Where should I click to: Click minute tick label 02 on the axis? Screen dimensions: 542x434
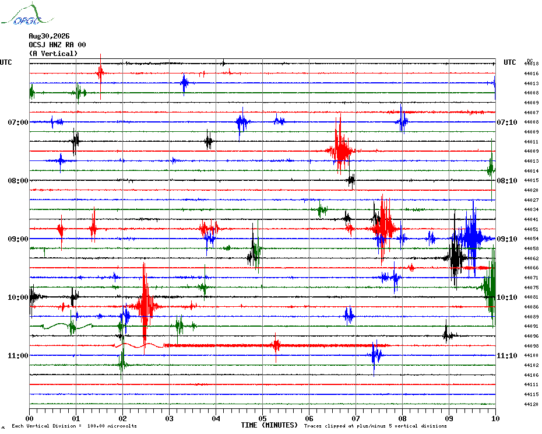click(x=123, y=418)
